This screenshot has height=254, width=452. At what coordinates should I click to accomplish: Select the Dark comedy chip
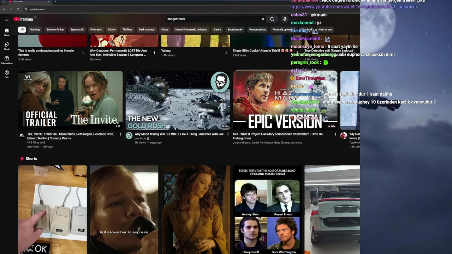147,30
